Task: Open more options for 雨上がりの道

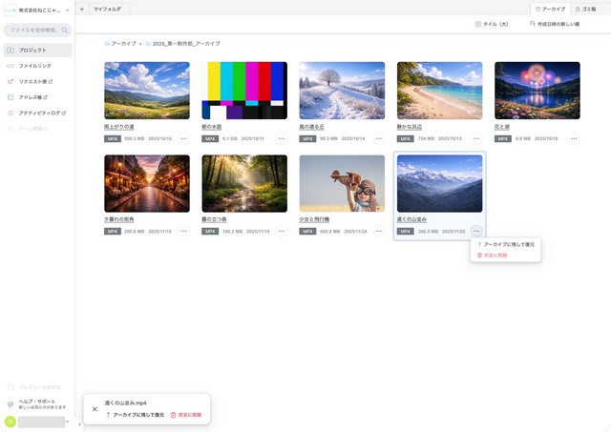Action: pyautogui.click(x=183, y=138)
